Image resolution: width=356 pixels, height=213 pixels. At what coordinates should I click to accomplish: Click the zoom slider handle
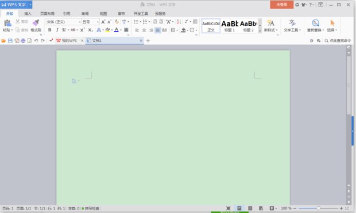tap(318, 208)
